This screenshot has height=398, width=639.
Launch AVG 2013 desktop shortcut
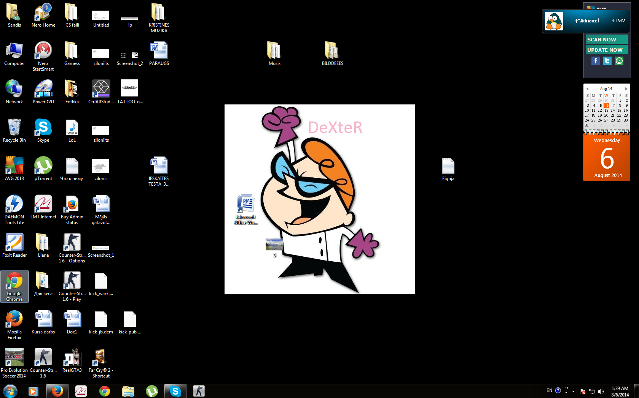14,169
